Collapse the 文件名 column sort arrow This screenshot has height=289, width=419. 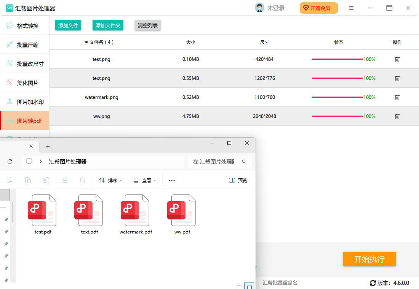86,42
